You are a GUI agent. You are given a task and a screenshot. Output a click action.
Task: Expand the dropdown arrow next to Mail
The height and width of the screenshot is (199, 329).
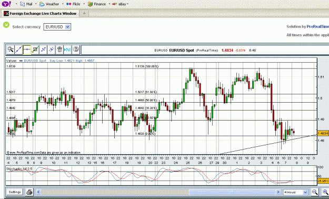coord(36,4)
